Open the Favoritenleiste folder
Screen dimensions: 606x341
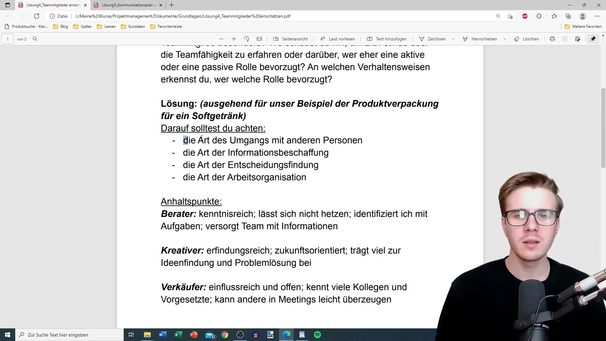tap(166, 27)
